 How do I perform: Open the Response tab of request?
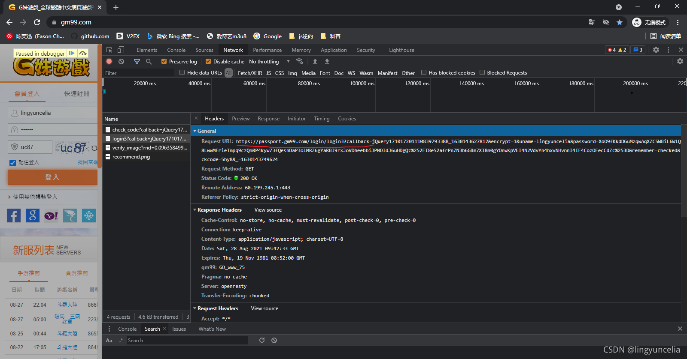coord(268,118)
